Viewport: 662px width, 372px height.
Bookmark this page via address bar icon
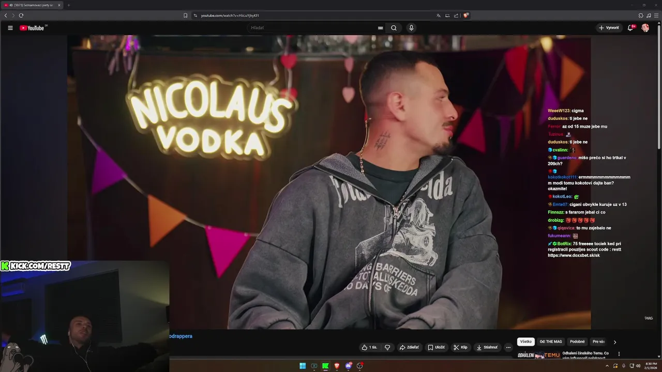click(186, 16)
